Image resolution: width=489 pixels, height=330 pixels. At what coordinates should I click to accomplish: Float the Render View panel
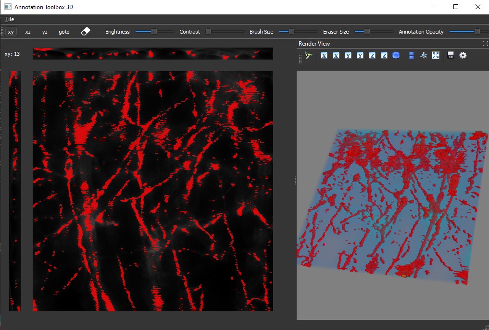coord(485,44)
